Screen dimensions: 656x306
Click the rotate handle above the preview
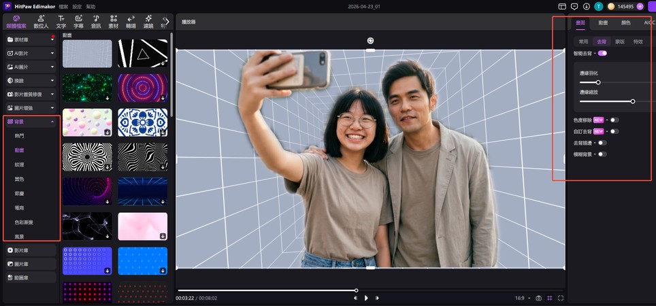(370, 41)
